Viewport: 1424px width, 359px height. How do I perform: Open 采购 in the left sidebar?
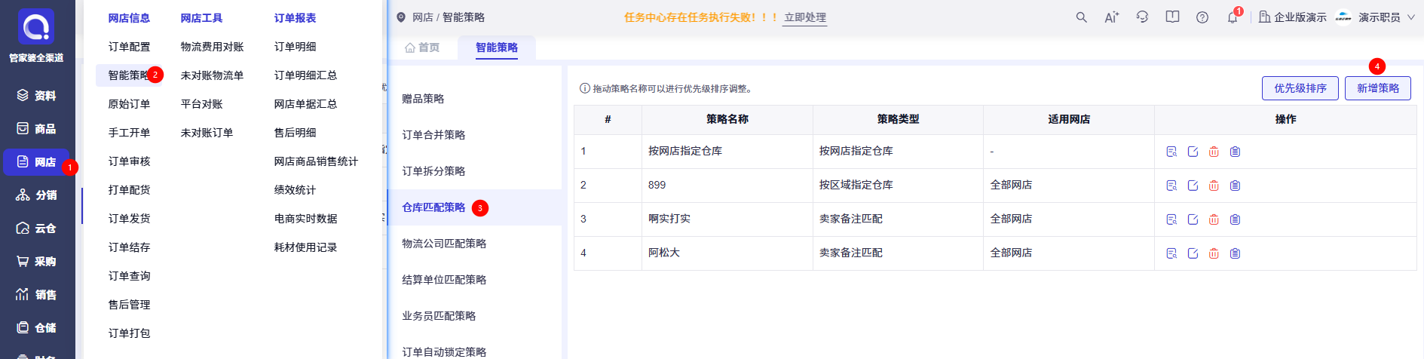pos(36,262)
